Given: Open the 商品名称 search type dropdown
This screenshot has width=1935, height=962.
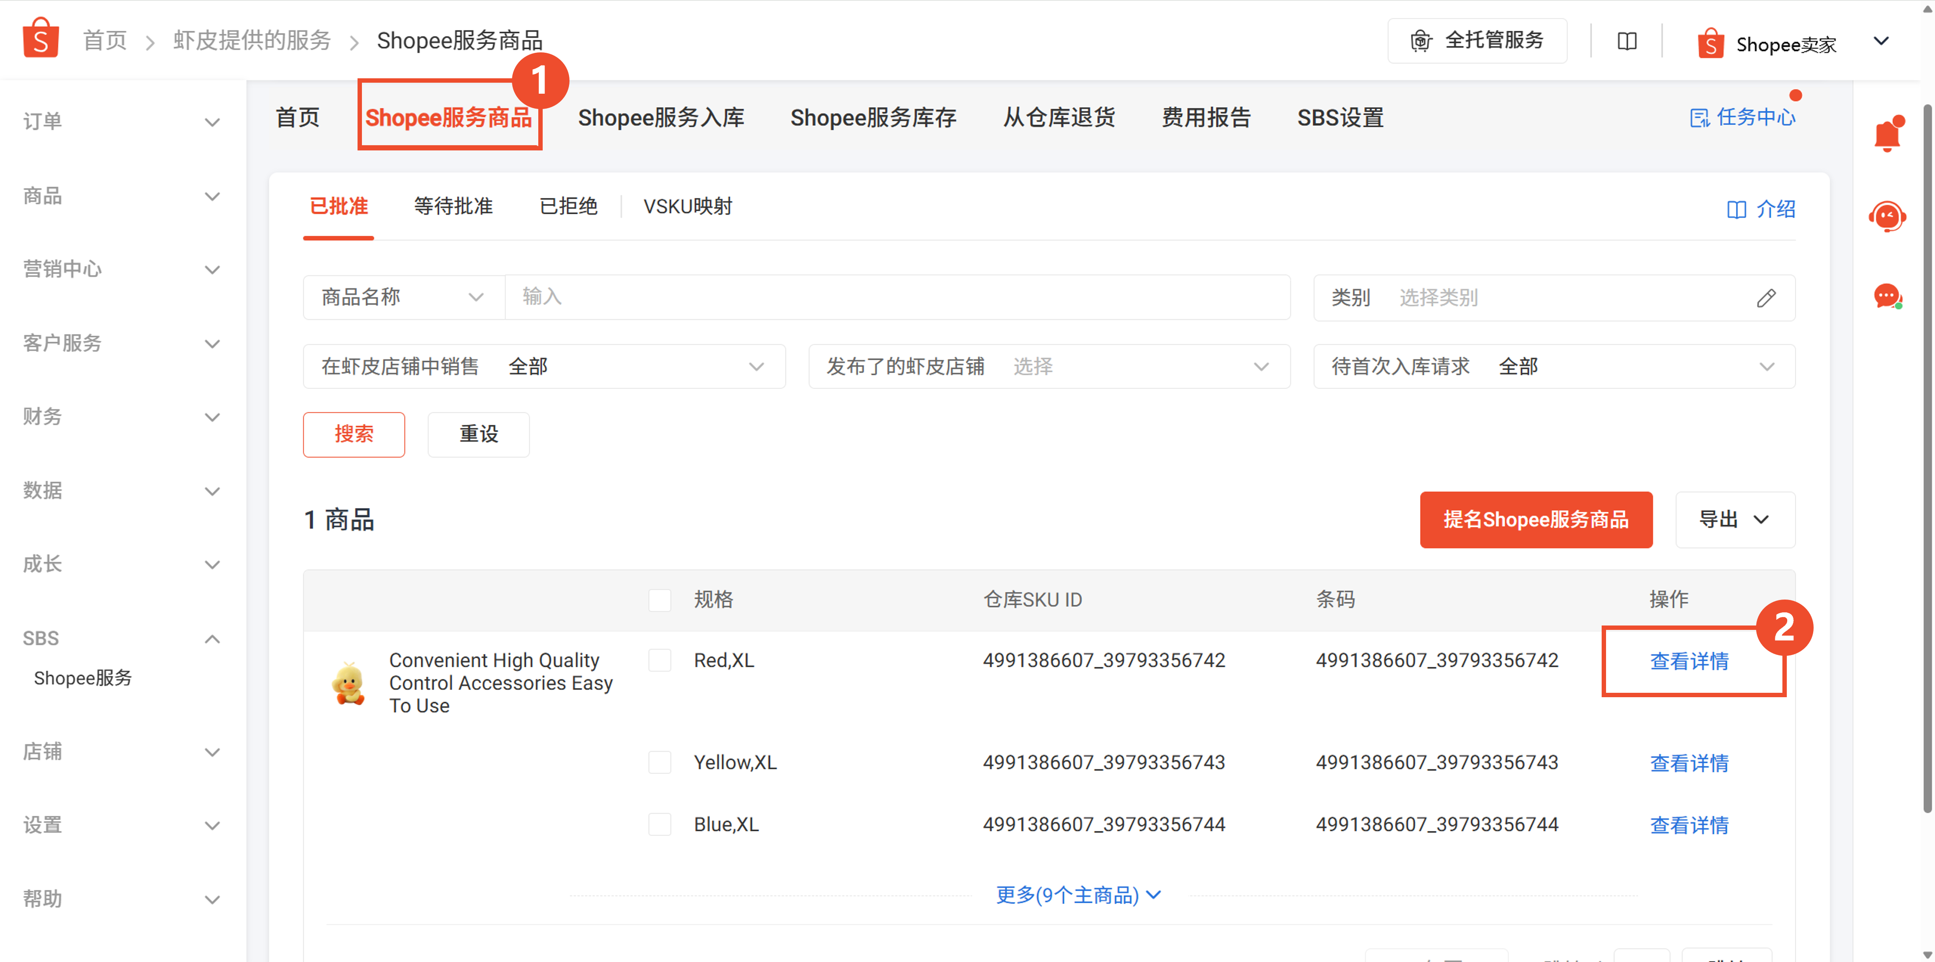Looking at the screenshot, I should [x=403, y=297].
